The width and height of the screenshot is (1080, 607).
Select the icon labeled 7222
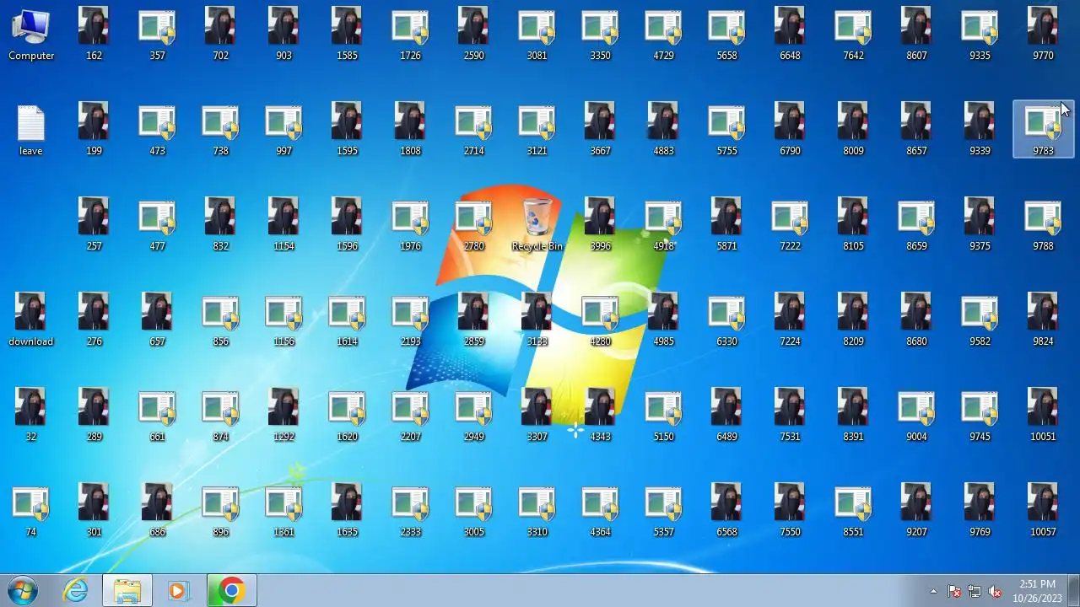(790, 225)
